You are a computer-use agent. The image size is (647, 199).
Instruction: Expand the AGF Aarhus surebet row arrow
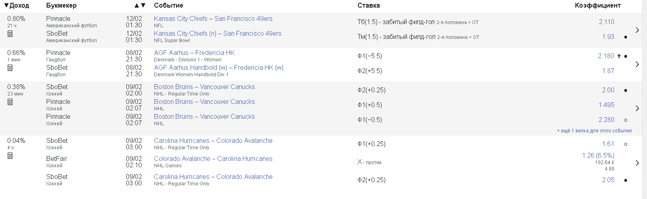tap(637, 64)
